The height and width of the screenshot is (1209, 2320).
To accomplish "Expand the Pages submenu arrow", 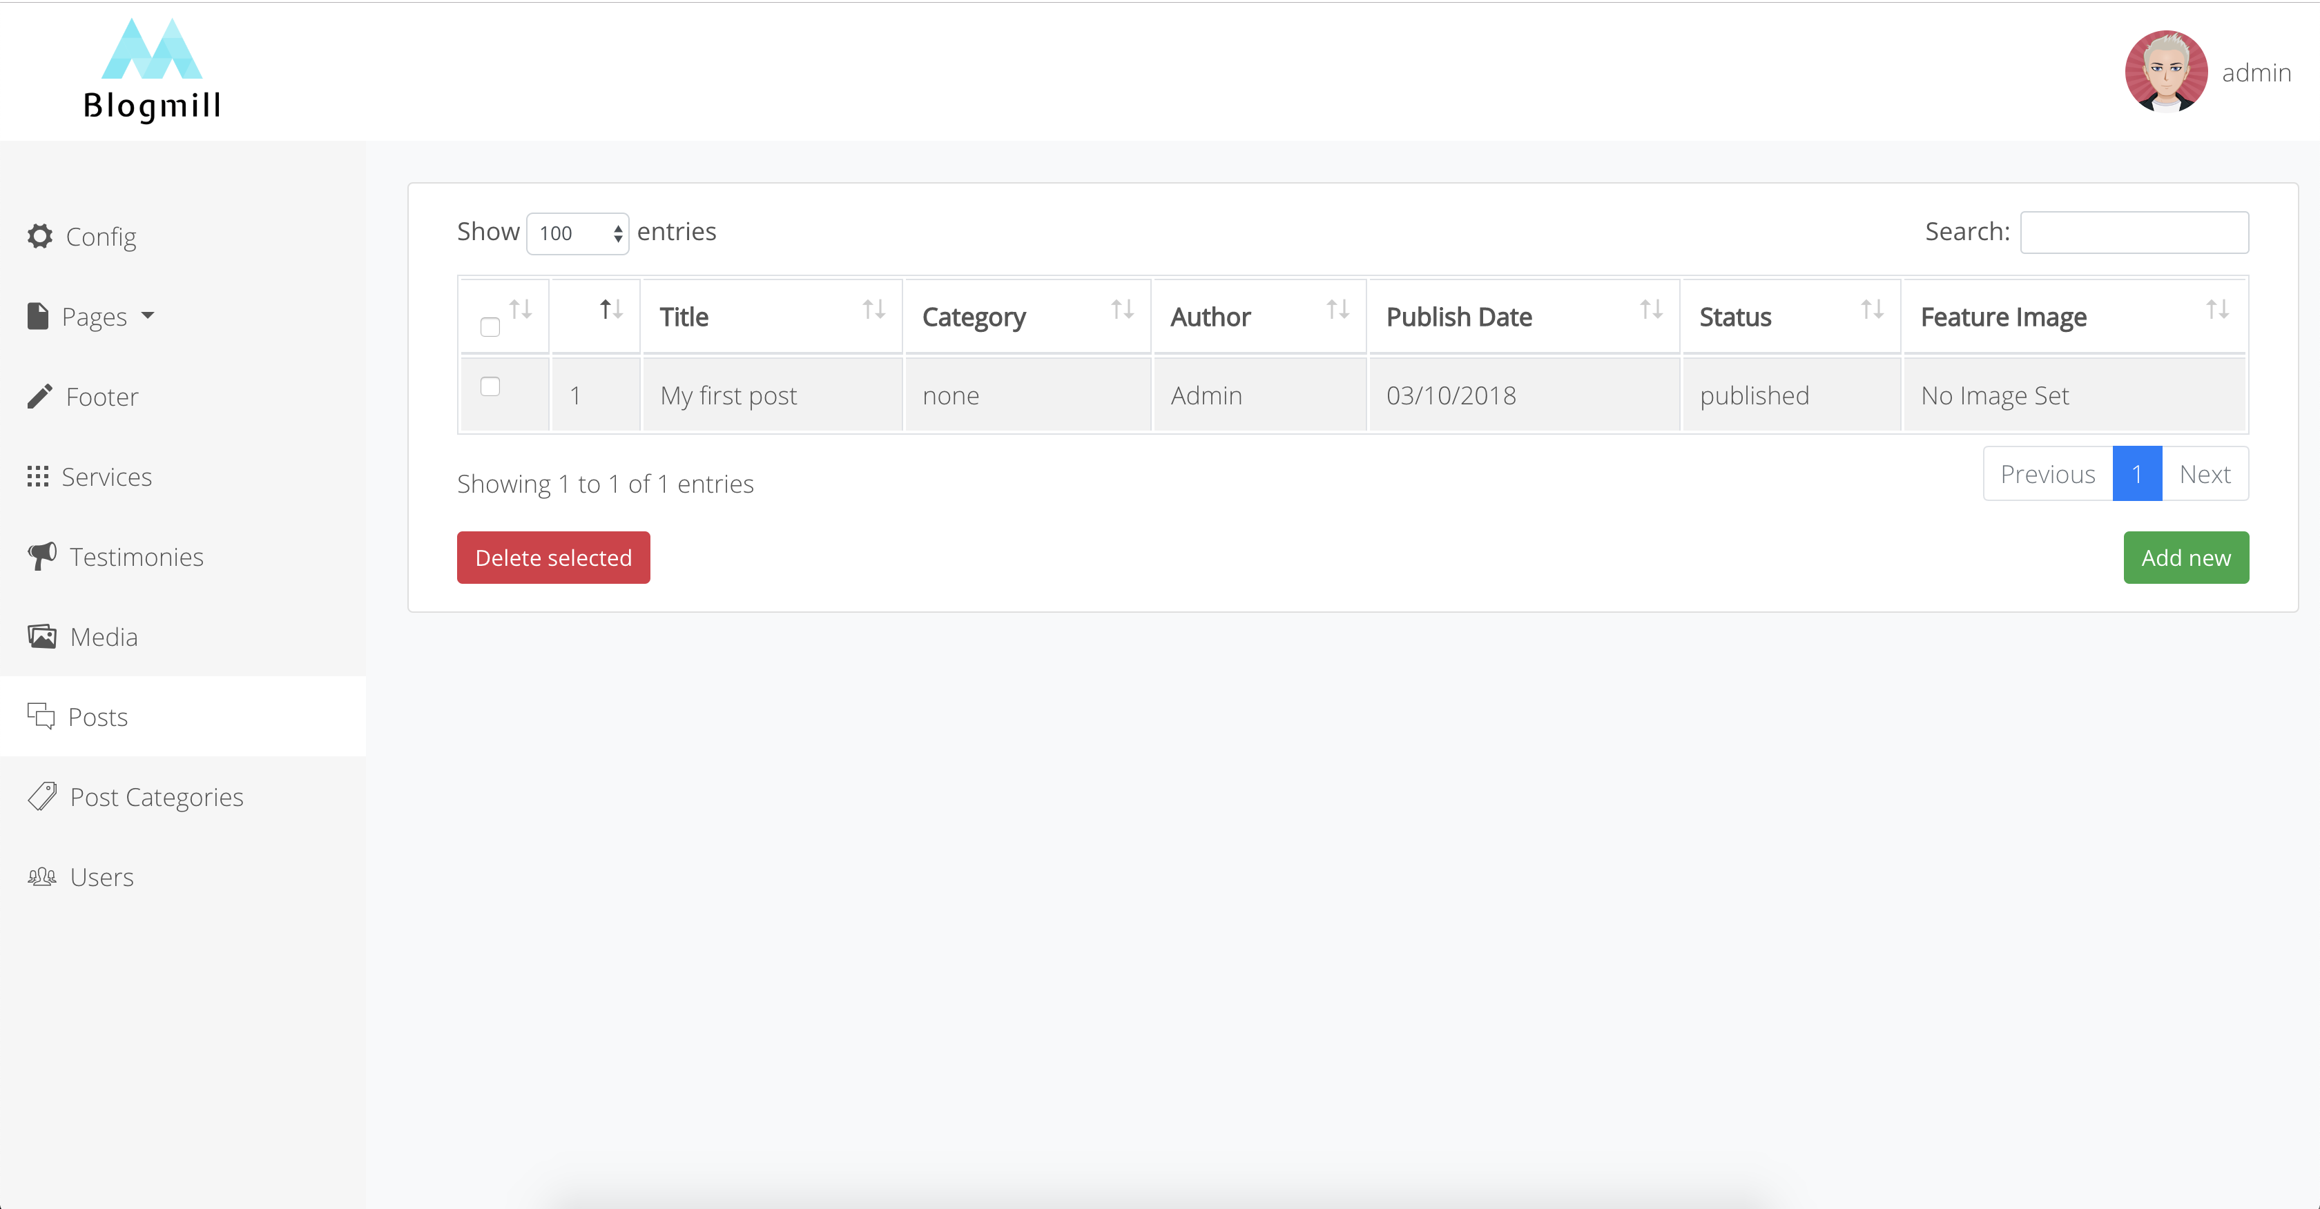I will (x=148, y=316).
